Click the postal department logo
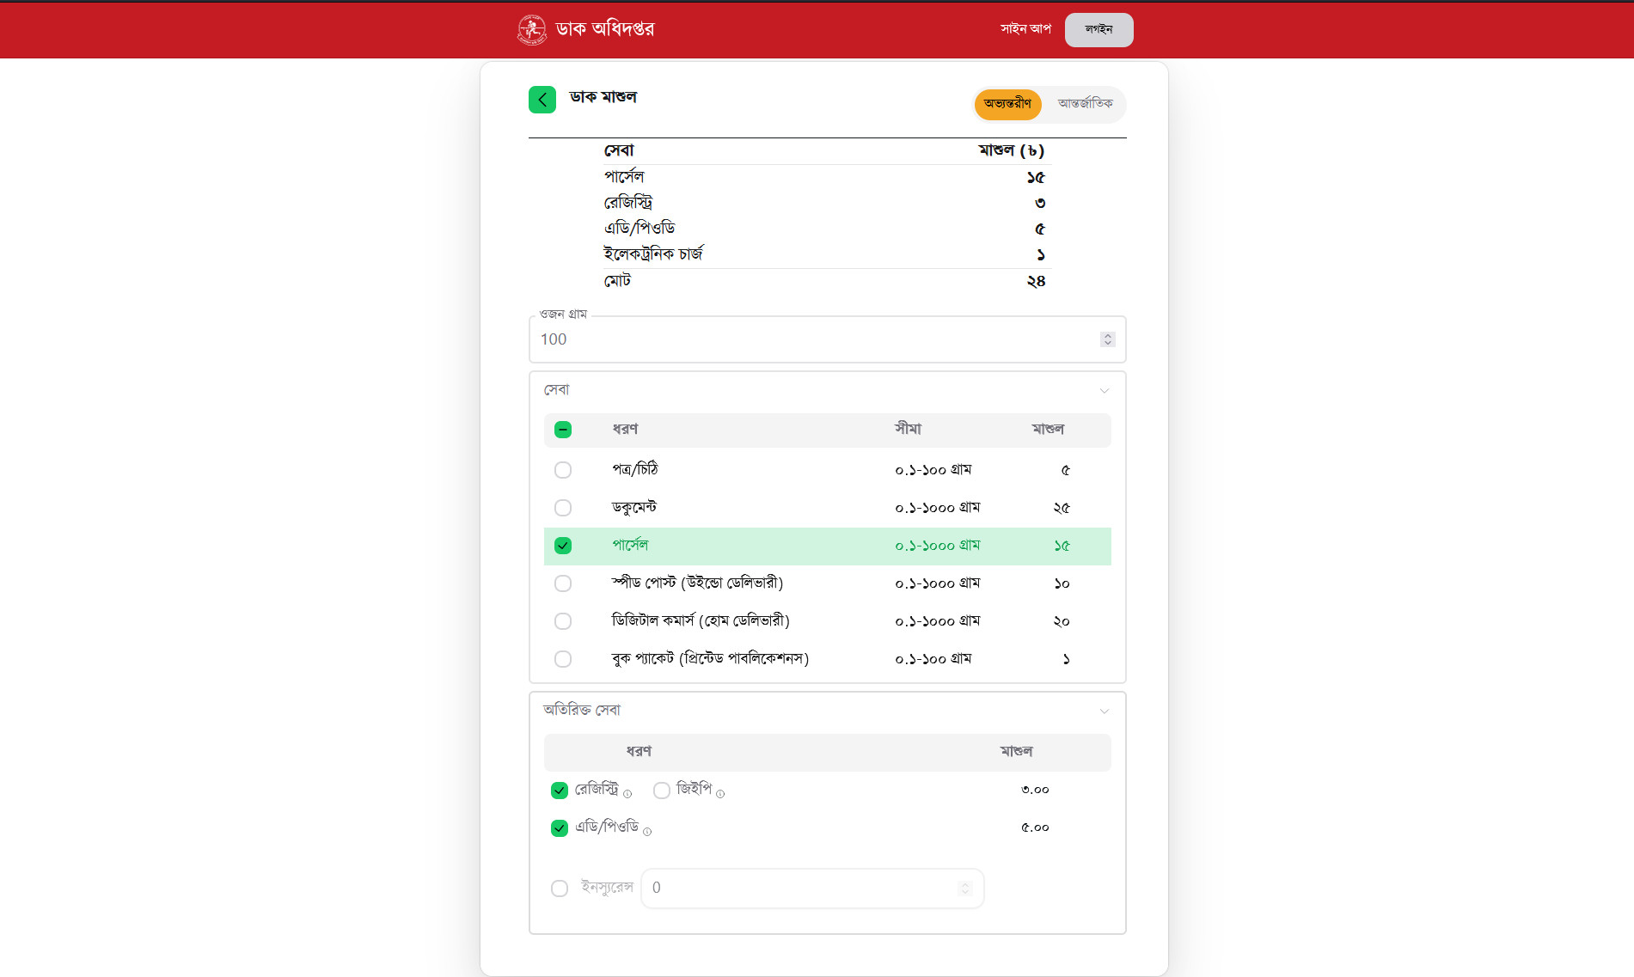 click(x=532, y=29)
